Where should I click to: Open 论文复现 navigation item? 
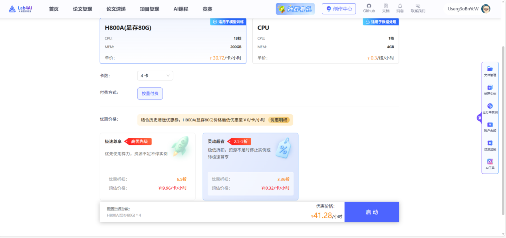click(83, 9)
